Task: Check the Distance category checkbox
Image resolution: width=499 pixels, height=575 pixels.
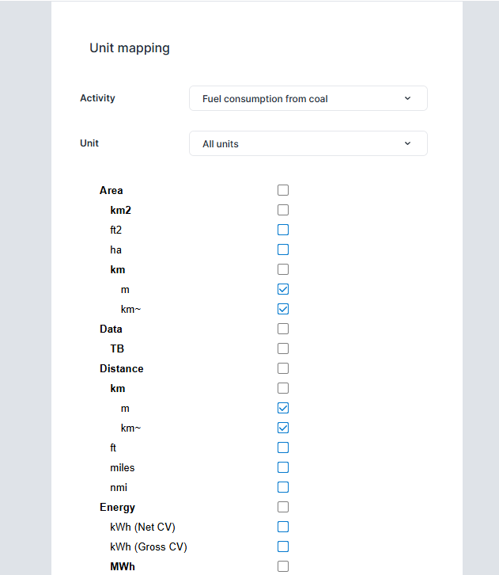Action: (283, 368)
